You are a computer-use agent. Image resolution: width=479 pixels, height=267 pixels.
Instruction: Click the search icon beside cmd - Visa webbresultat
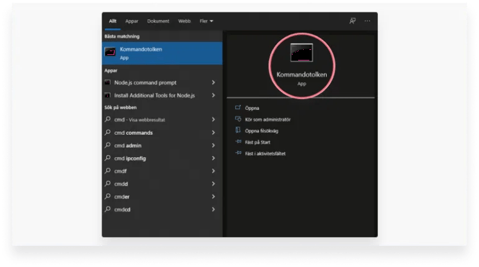coord(107,119)
